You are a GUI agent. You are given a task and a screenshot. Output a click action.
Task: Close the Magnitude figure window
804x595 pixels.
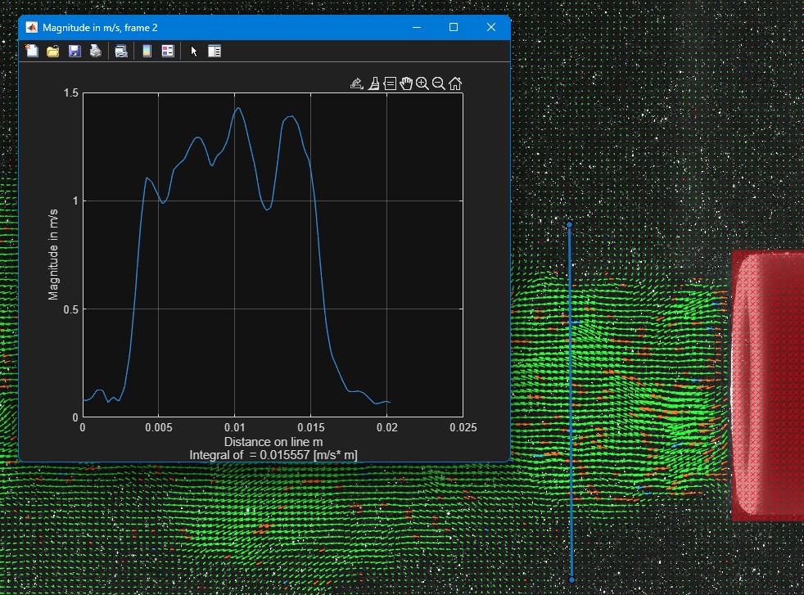(x=491, y=27)
